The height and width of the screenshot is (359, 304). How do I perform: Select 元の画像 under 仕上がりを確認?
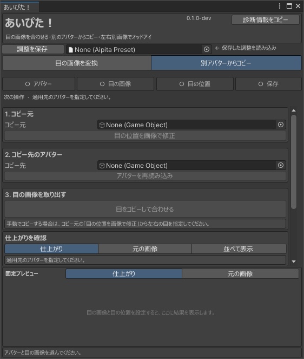pyautogui.click(x=145, y=249)
